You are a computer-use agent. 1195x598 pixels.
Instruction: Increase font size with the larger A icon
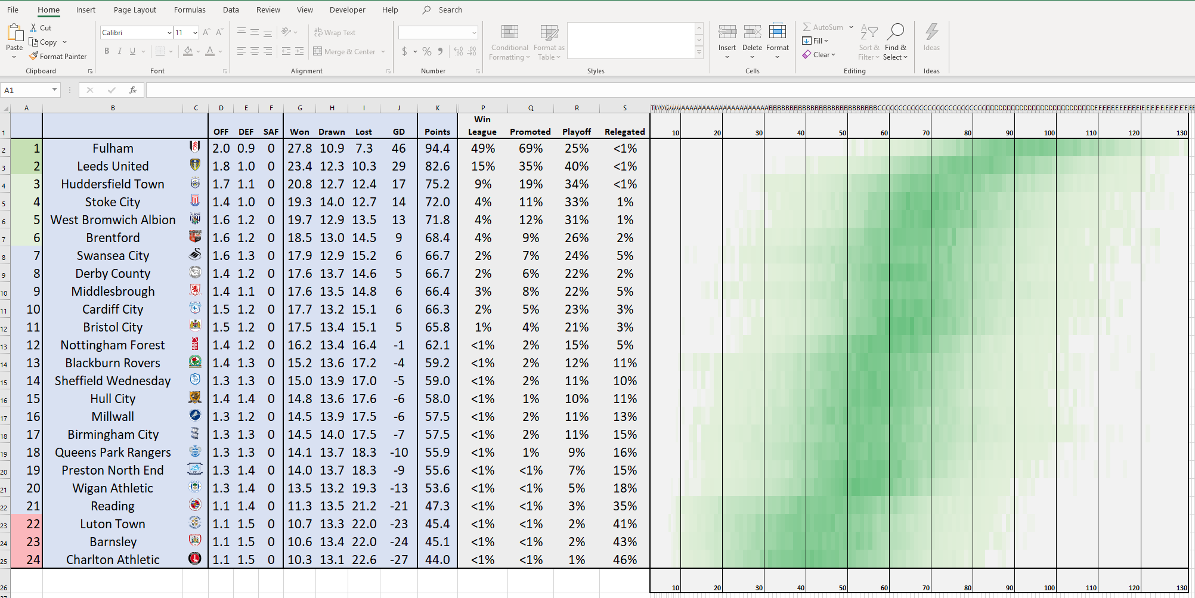206,32
